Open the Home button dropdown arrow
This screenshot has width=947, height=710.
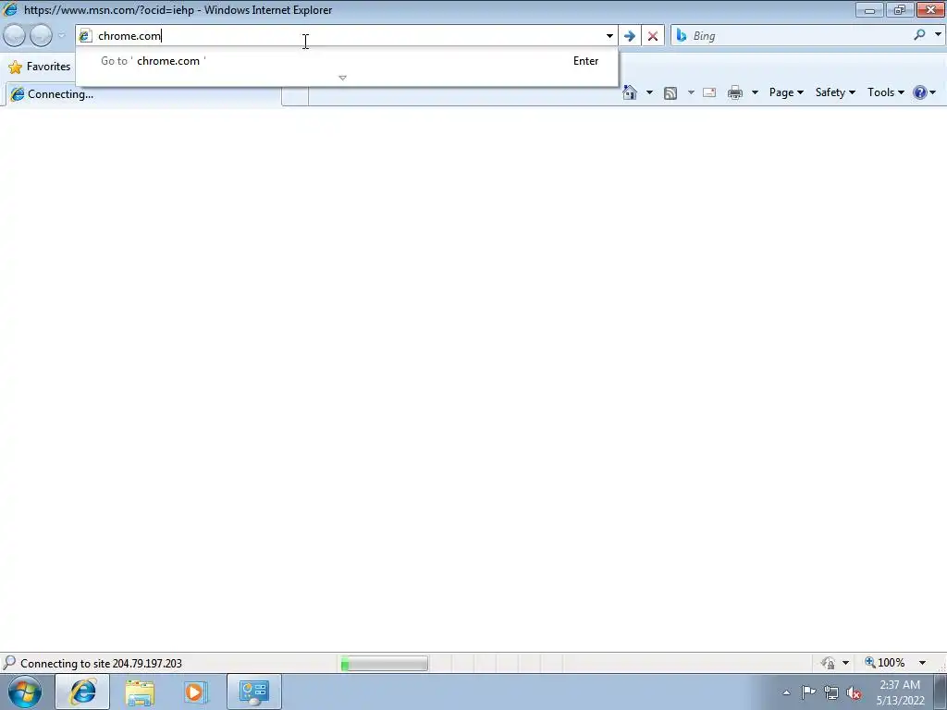[649, 92]
